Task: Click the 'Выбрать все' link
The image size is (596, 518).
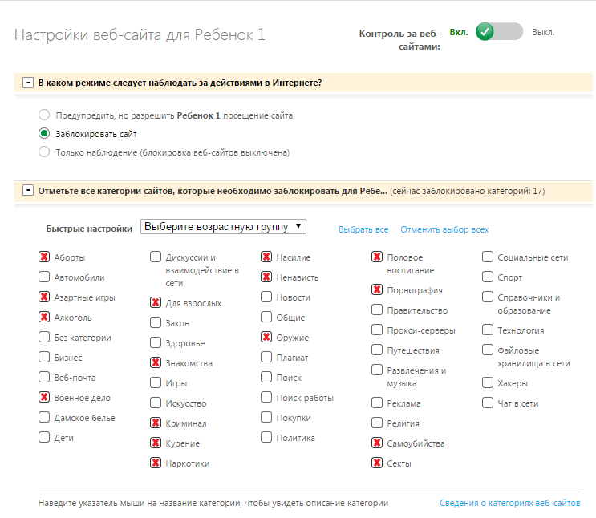Action: pyautogui.click(x=363, y=229)
